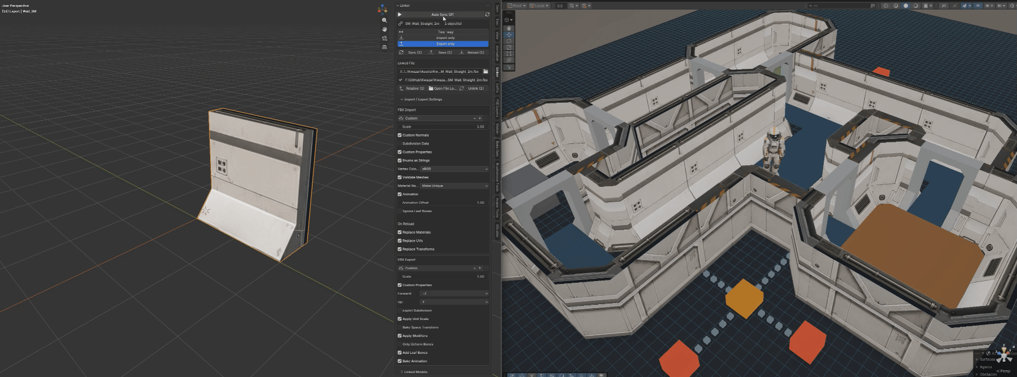Switch to the Bake Data sidebar tab
Image resolution: width=1017 pixels, height=377 pixels.
click(497, 148)
